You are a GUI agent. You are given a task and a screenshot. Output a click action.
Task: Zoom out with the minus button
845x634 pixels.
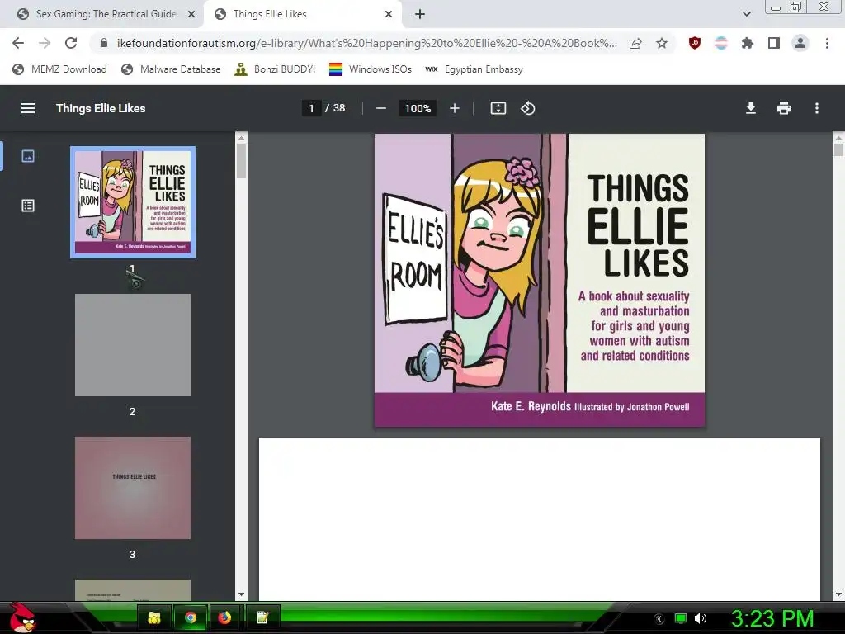[x=381, y=108]
